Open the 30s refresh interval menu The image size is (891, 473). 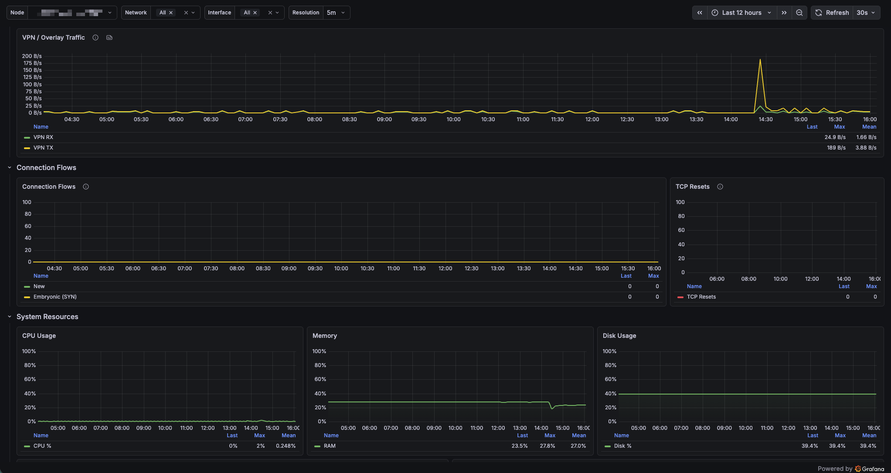tap(866, 13)
